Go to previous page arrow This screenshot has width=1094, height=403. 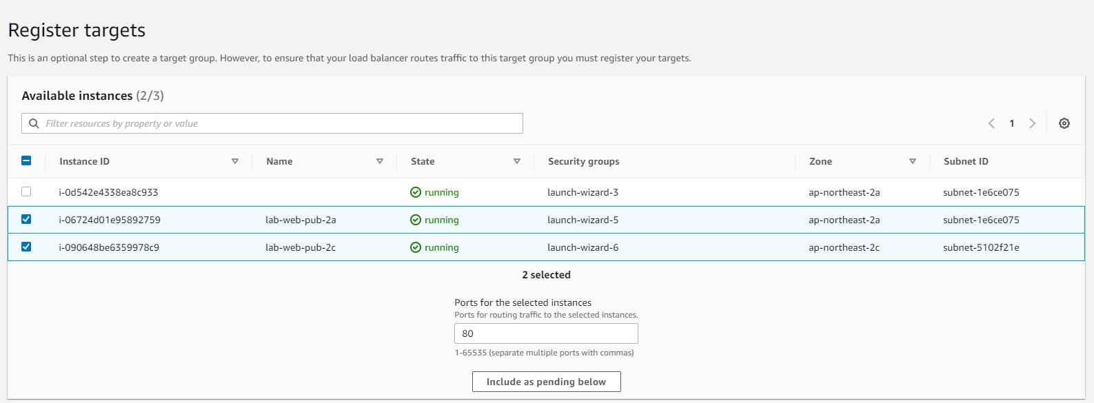991,123
